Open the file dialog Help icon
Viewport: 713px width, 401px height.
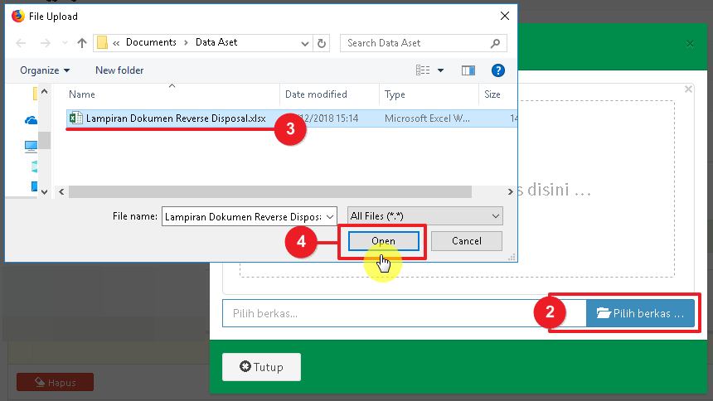click(498, 70)
